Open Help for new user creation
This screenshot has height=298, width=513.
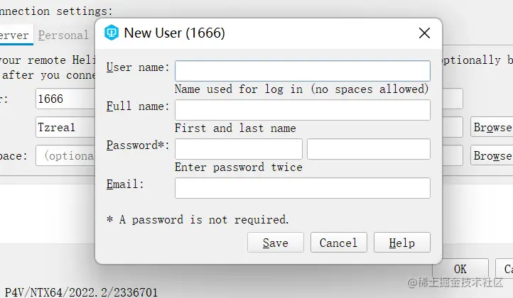tap(401, 243)
